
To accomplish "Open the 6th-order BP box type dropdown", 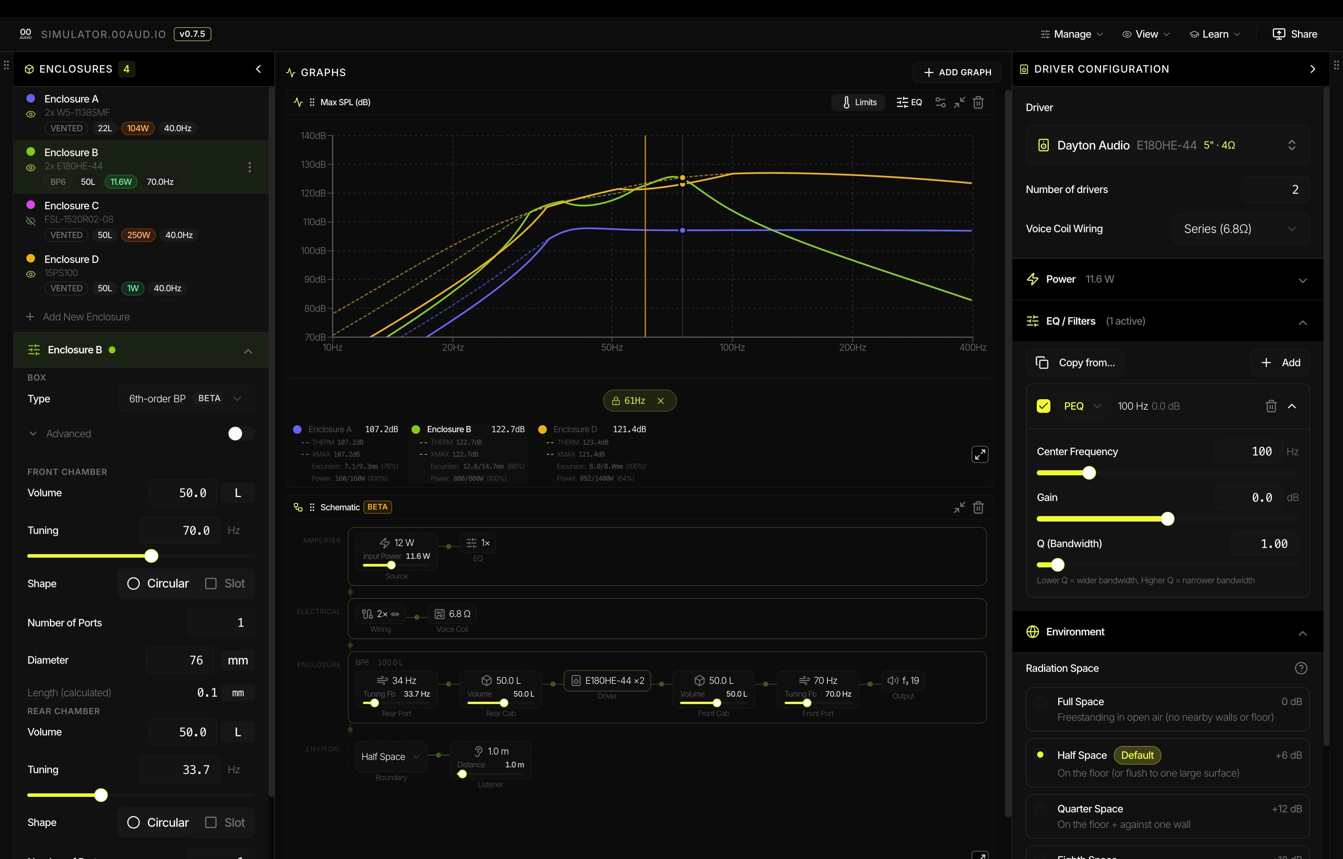I will pyautogui.click(x=186, y=398).
